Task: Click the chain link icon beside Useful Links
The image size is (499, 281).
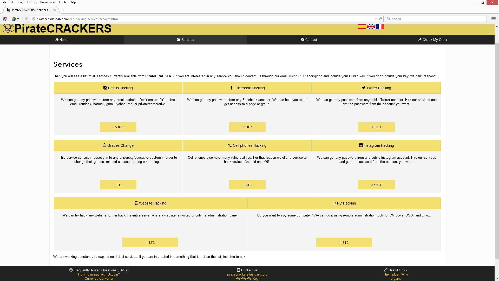Action: point(386,270)
